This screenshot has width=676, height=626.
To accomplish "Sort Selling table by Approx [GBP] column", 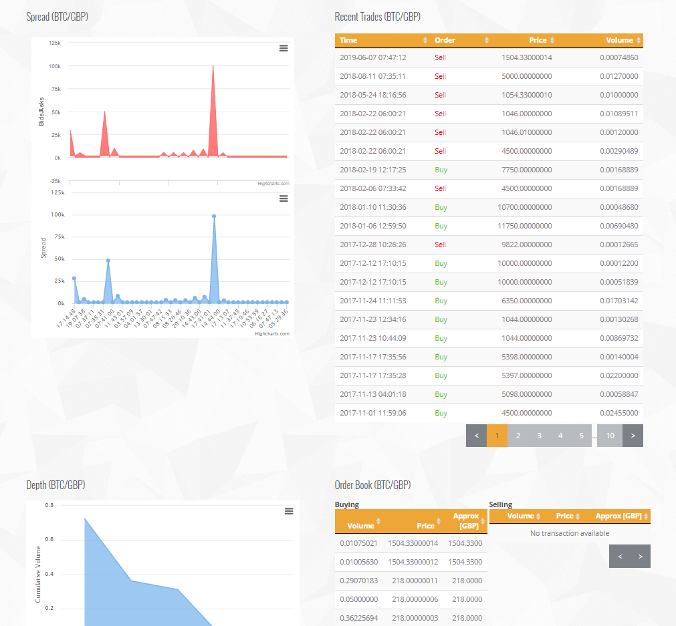I will pos(618,516).
